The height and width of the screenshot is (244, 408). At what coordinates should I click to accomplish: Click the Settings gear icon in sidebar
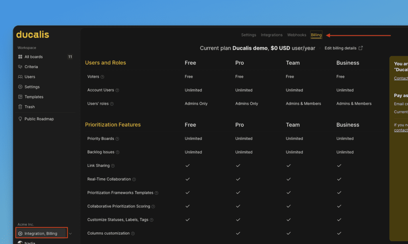tap(20, 87)
